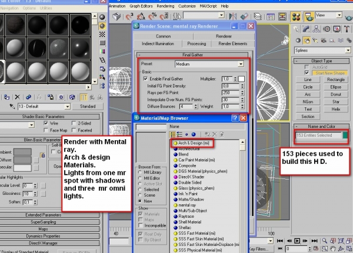Click the Pan hand viewport control
The width and height of the screenshot is (353, 253).
pos(333,248)
